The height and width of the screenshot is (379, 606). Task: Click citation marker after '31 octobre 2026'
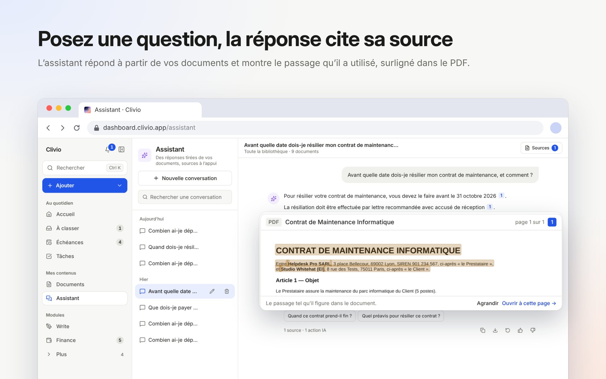[x=501, y=196]
